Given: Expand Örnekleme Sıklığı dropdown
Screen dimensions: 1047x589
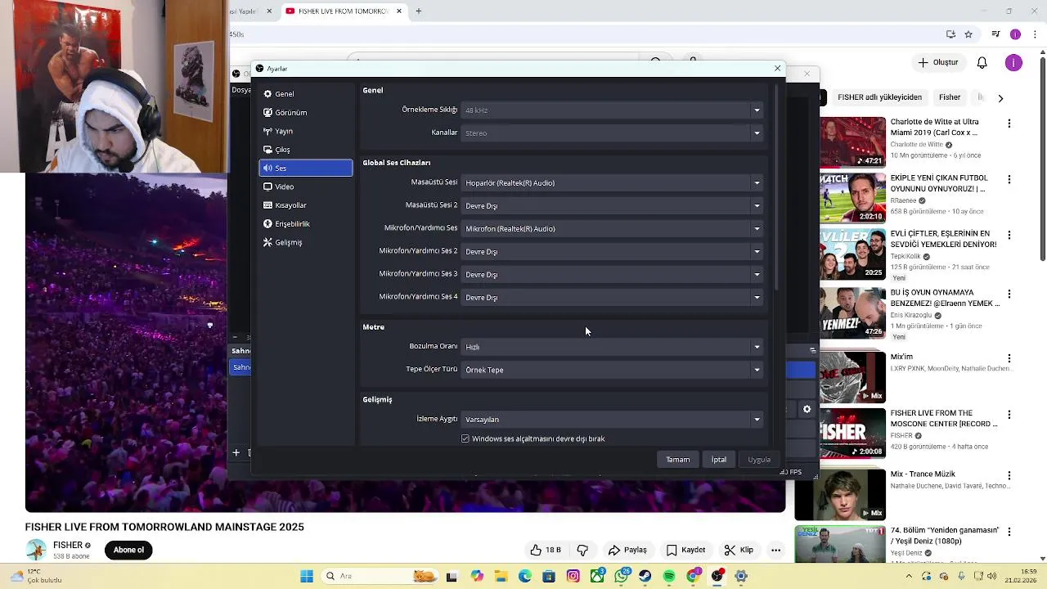Looking at the screenshot, I should [x=612, y=110].
